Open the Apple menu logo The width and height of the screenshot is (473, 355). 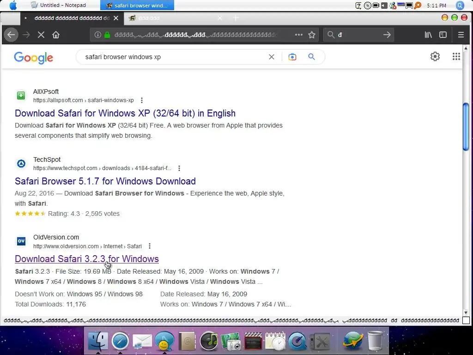coord(13,5)
